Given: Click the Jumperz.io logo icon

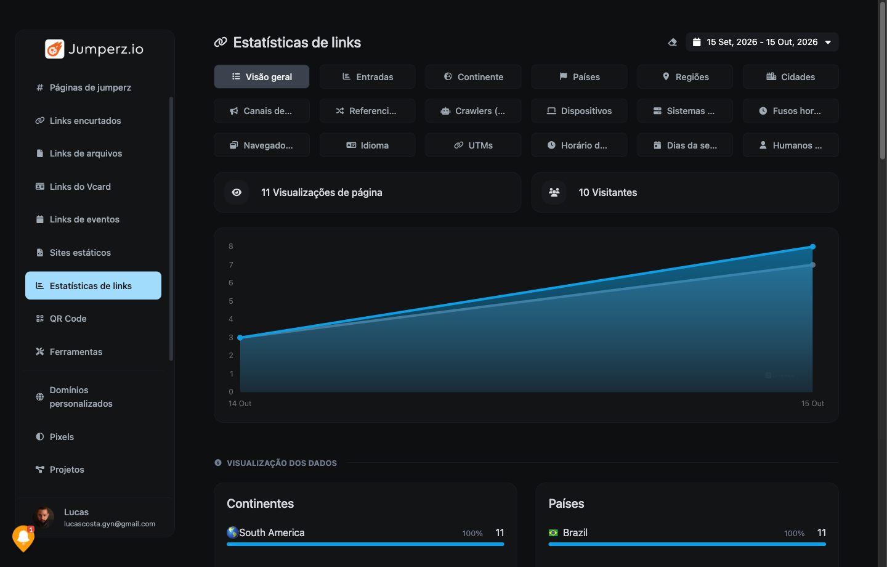Looking at the screenshot, I should 55,49.
